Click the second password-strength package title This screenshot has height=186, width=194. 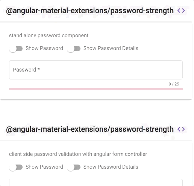click(x=90, y=129)
